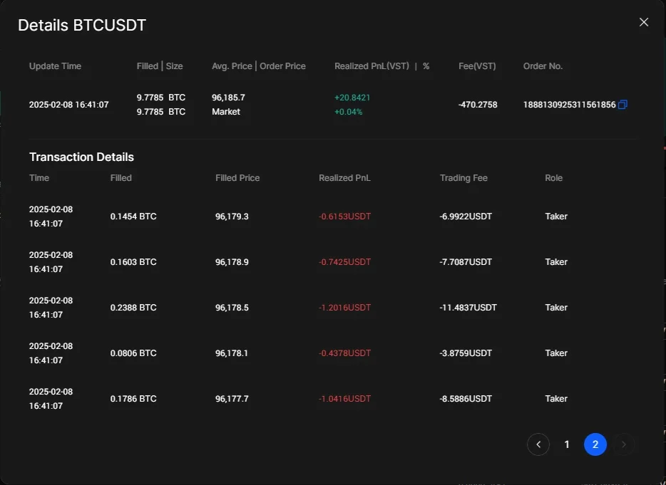This screenshot has height=485, width=666.
Task: Click order price type Market
Action: (x=226, y=112)
